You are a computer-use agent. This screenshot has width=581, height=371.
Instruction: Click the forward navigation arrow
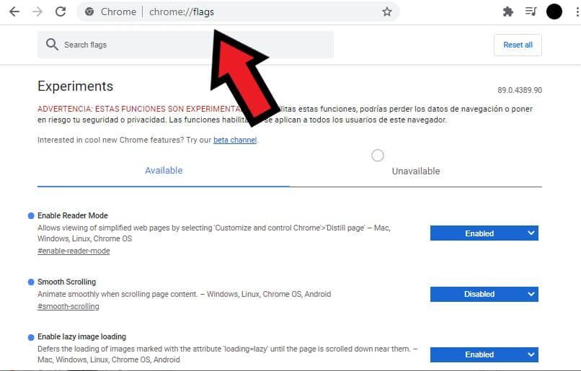[x=37, y=12]
